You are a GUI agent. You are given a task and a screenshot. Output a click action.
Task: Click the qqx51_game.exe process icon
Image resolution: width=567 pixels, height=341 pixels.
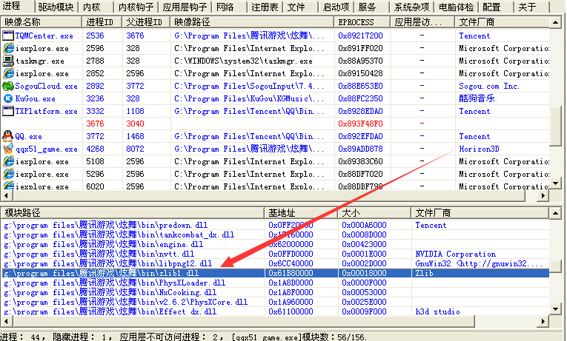point(8,149)
